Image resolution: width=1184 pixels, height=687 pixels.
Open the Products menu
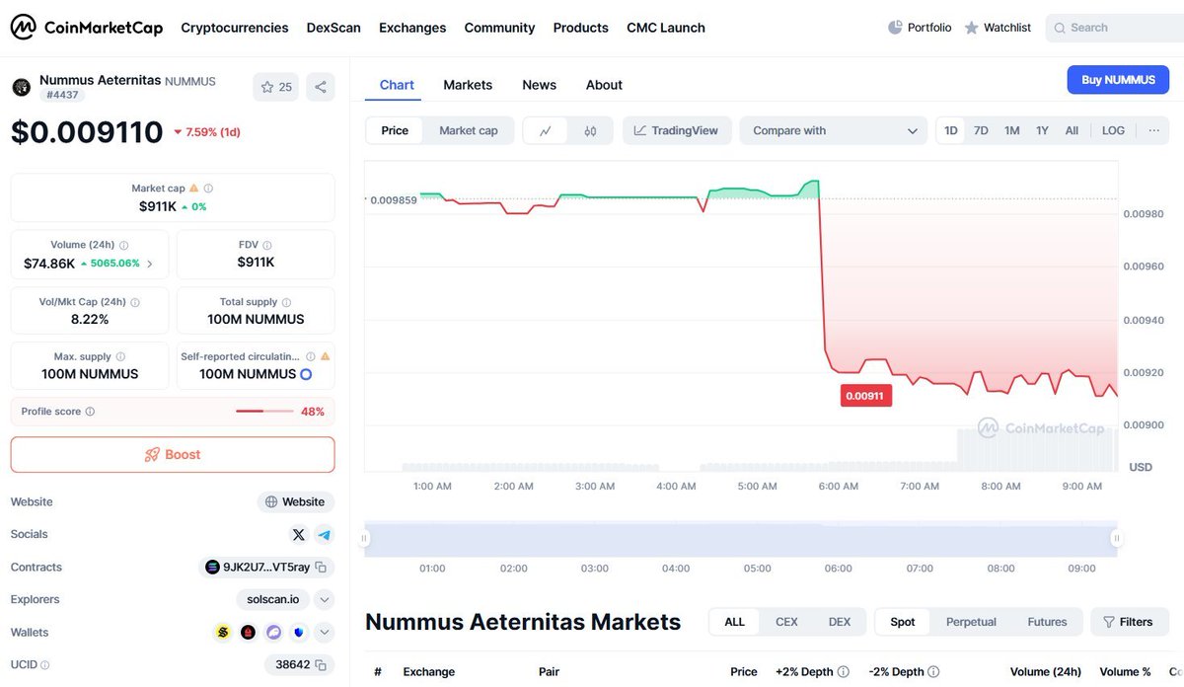pyautogui.click(x=580, y=28)
